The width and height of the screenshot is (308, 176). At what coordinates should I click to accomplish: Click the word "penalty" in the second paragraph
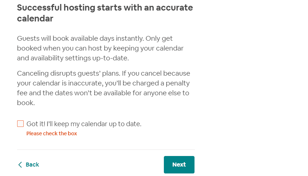point(178,83)
